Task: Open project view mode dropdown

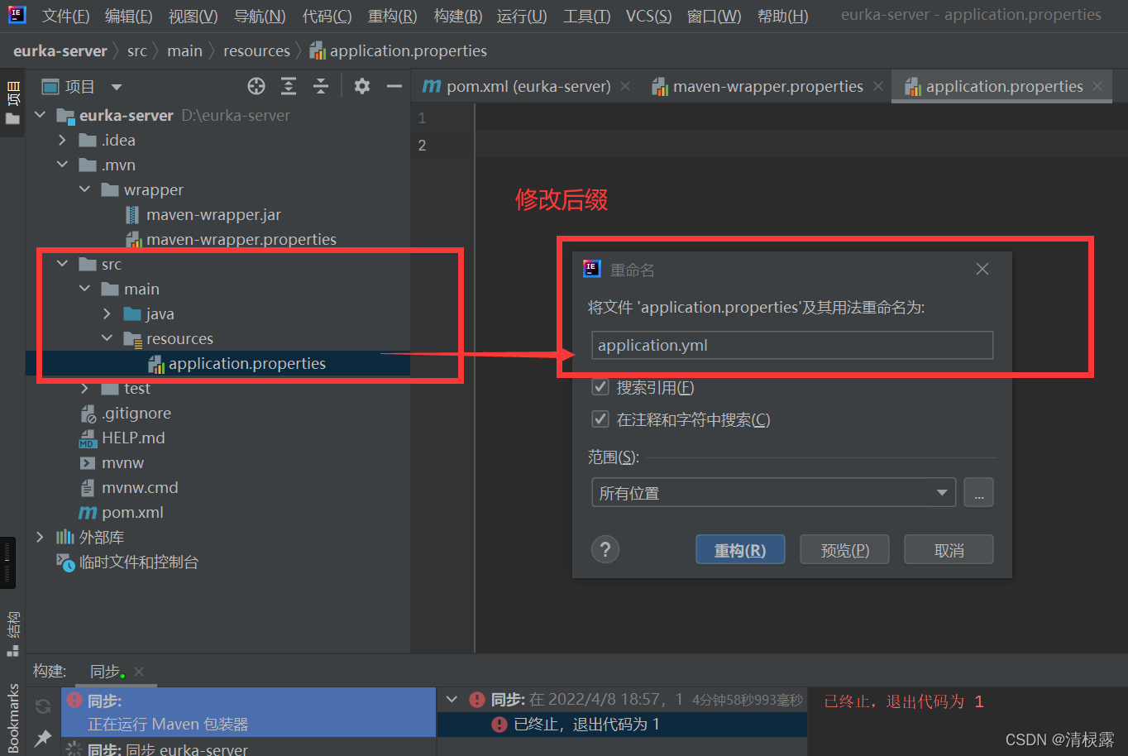Action: [117, 87]
